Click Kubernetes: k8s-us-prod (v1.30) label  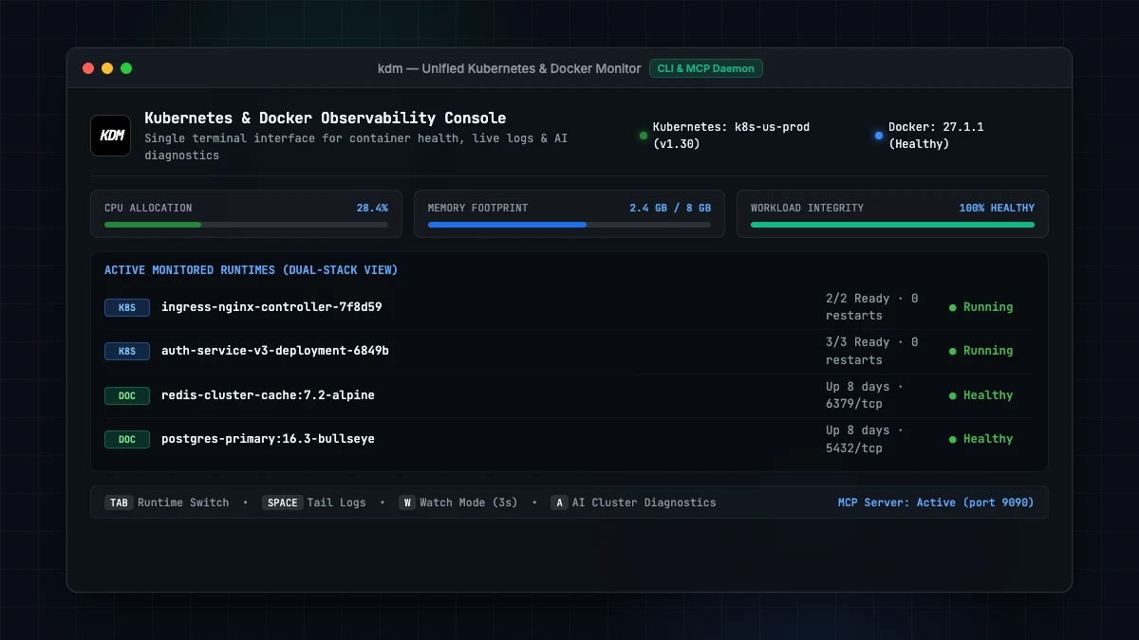[x=731, y=136]
